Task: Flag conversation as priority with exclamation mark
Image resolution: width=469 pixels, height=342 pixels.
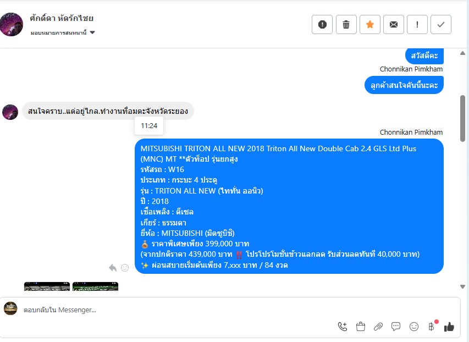Action: click(417, 24)
